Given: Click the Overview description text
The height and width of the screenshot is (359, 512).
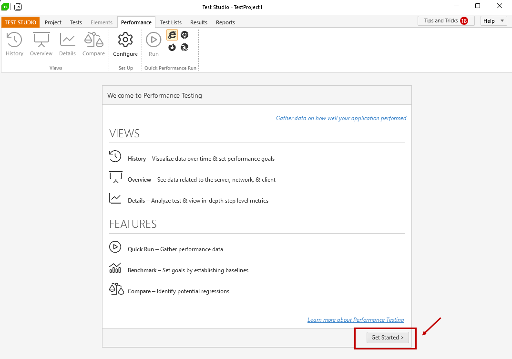Looking at the screenshot, I should [x=202, y=180].
